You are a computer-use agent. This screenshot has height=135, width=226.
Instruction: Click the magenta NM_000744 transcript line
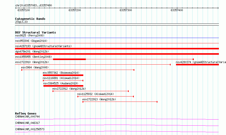117,119
